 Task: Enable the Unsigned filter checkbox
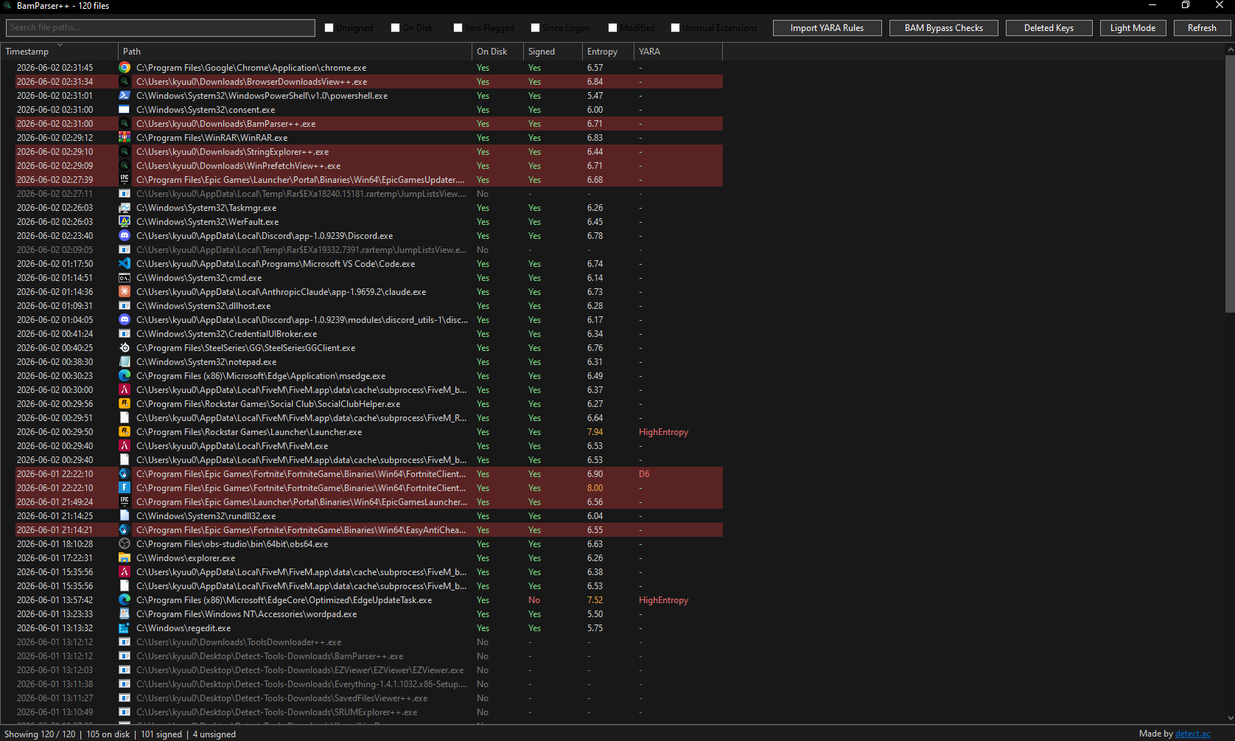pyautogui.click(x=329, y=28)
